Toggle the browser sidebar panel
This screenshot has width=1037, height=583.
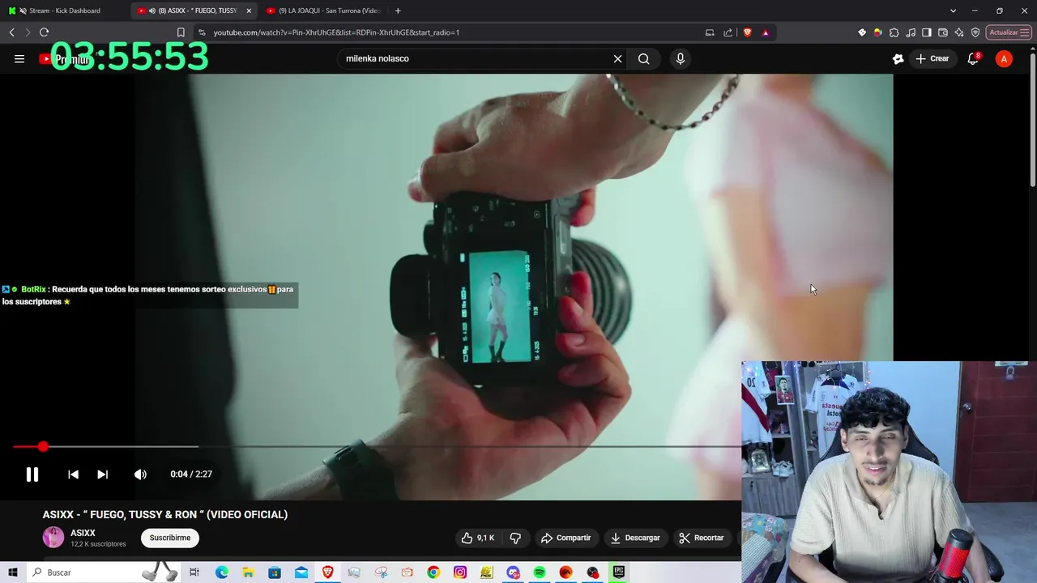pyautogui.click(x=927, y=32)
